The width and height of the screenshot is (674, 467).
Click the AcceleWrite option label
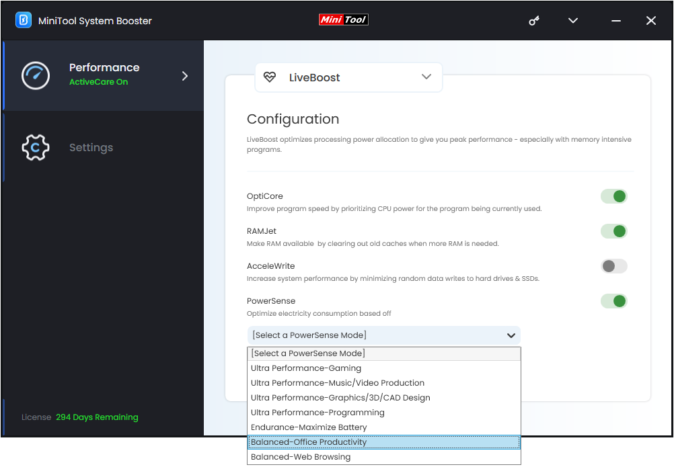tap(271, 266)
